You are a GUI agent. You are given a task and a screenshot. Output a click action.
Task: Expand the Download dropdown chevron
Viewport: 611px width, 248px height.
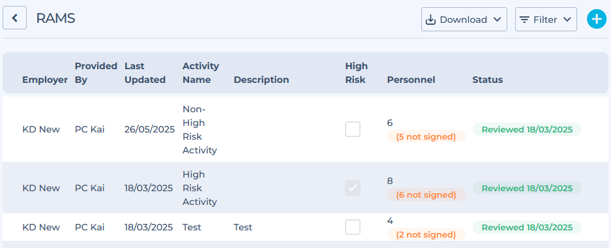(x=497, y=20)
